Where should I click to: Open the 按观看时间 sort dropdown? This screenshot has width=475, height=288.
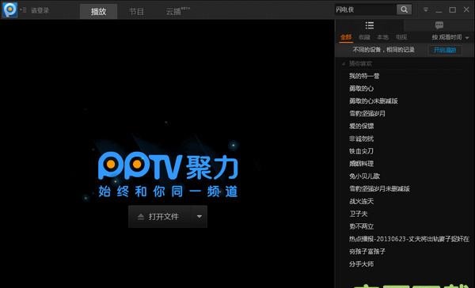point(450,37)
